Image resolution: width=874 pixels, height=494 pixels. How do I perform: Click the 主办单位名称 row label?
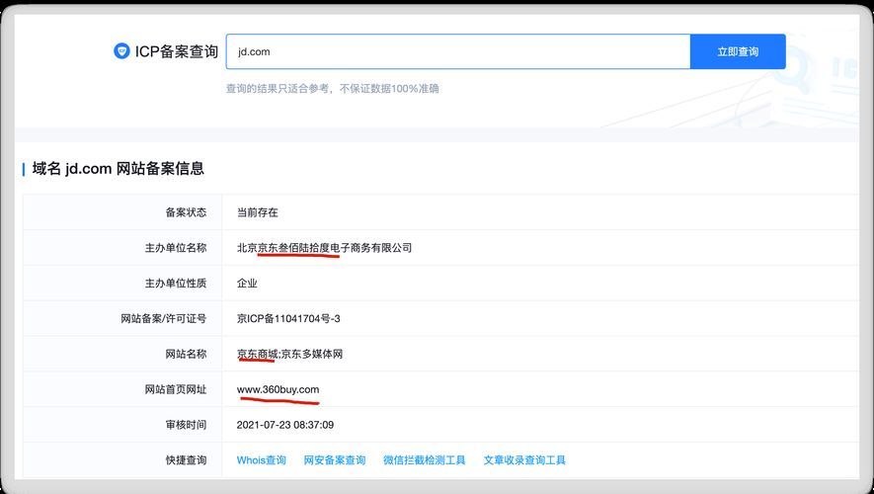point(176,248)
